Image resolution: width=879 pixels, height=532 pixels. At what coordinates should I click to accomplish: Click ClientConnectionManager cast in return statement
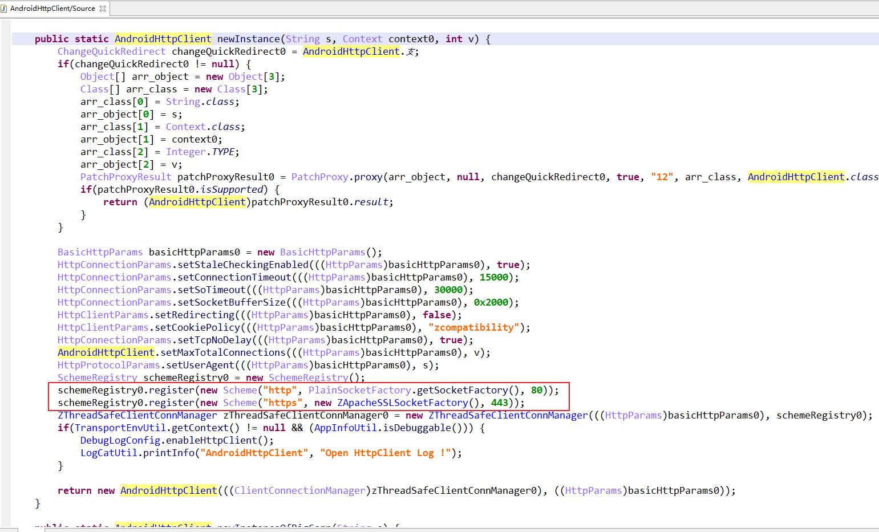click(299, 490)
